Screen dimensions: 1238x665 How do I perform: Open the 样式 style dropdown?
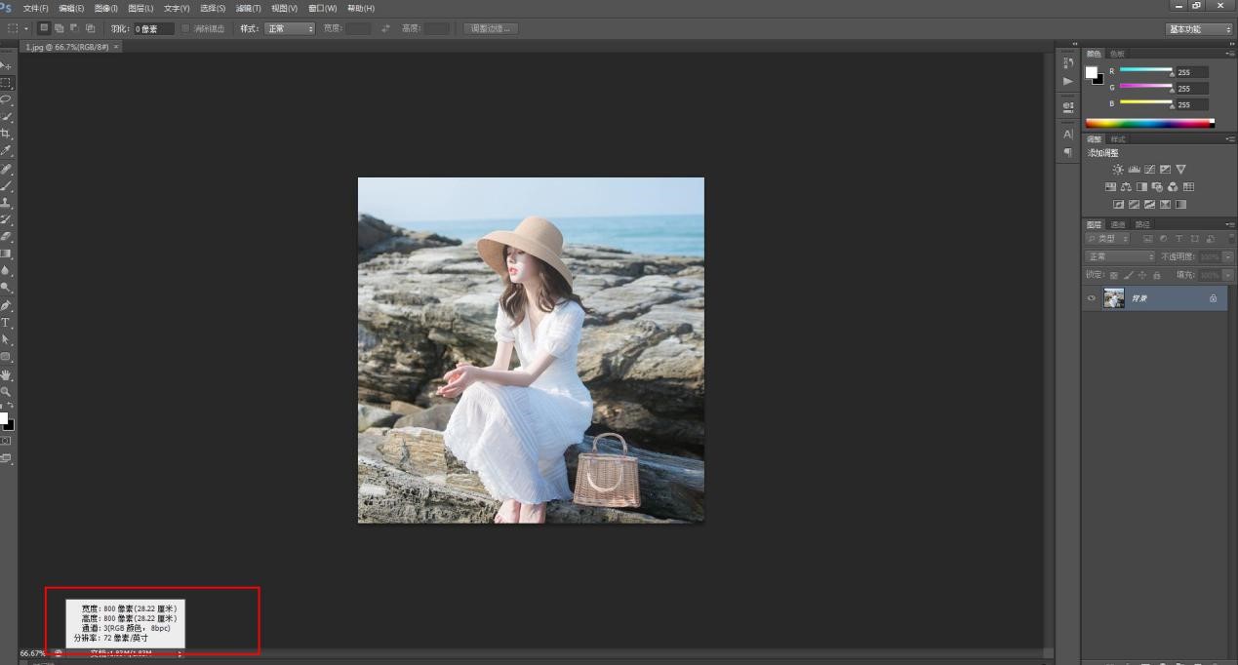coord(290,29)
